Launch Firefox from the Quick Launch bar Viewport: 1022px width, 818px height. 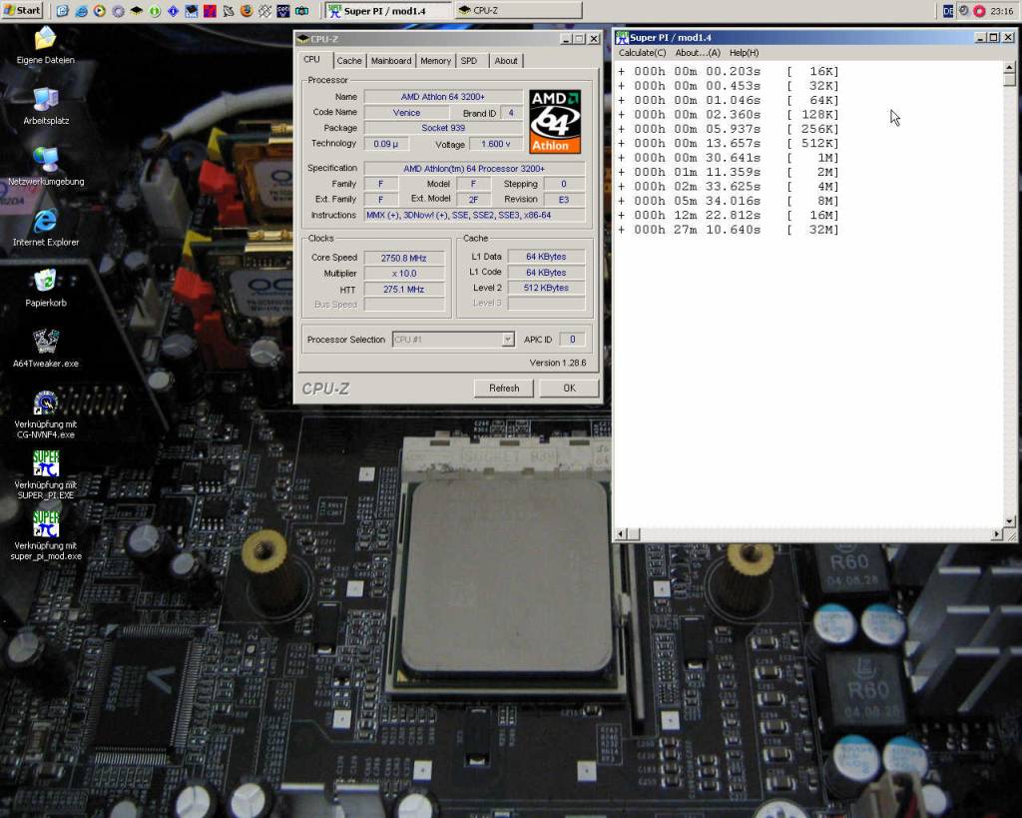(247, 10)
